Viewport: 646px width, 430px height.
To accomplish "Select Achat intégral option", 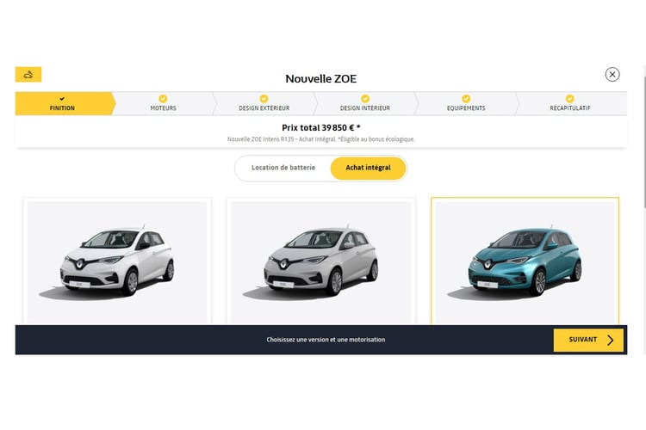I will click(x=369, y=168).
